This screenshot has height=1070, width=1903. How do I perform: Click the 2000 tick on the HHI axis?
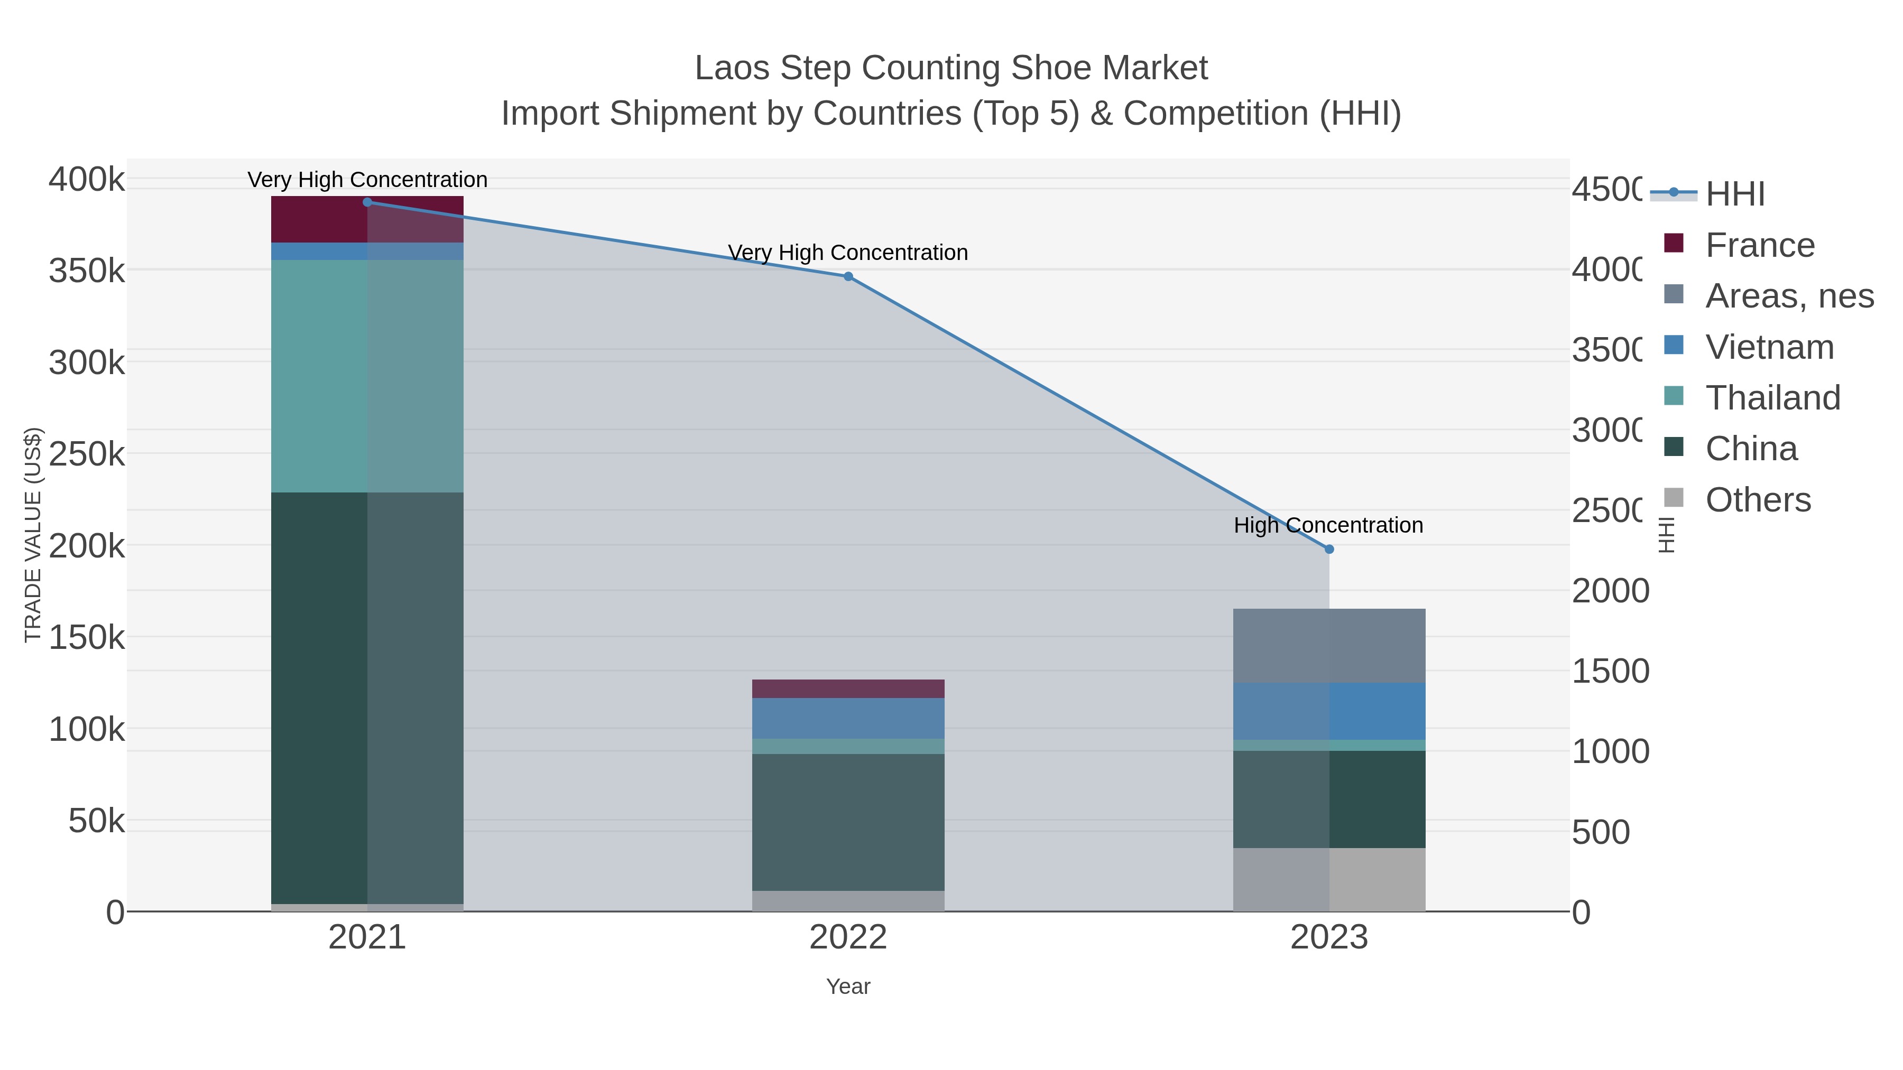tap(1611, 591)
